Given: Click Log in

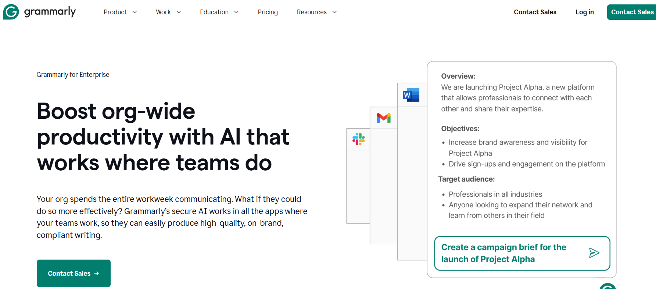Looking at the screenshot, I should [x=584, y=12].
